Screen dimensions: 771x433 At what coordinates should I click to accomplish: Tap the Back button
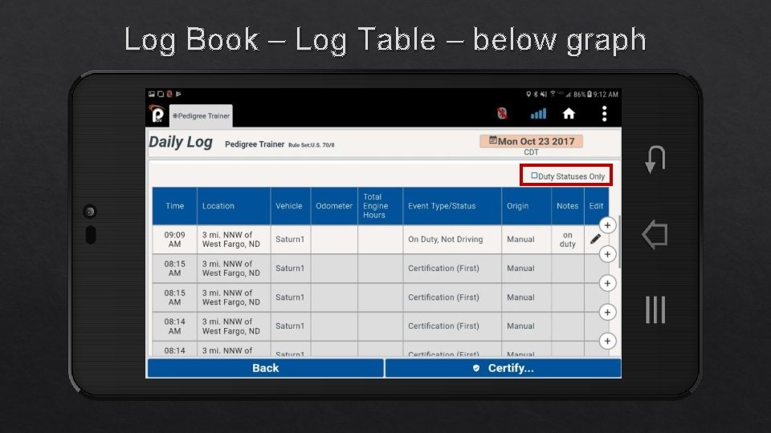[266, 368]
